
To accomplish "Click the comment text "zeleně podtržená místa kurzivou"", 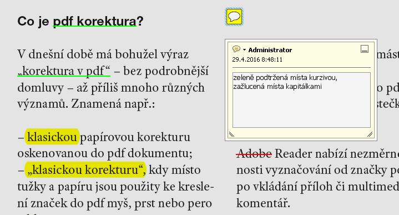I will [285, 77].
